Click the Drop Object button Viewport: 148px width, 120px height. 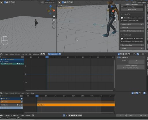click(132, 10)
